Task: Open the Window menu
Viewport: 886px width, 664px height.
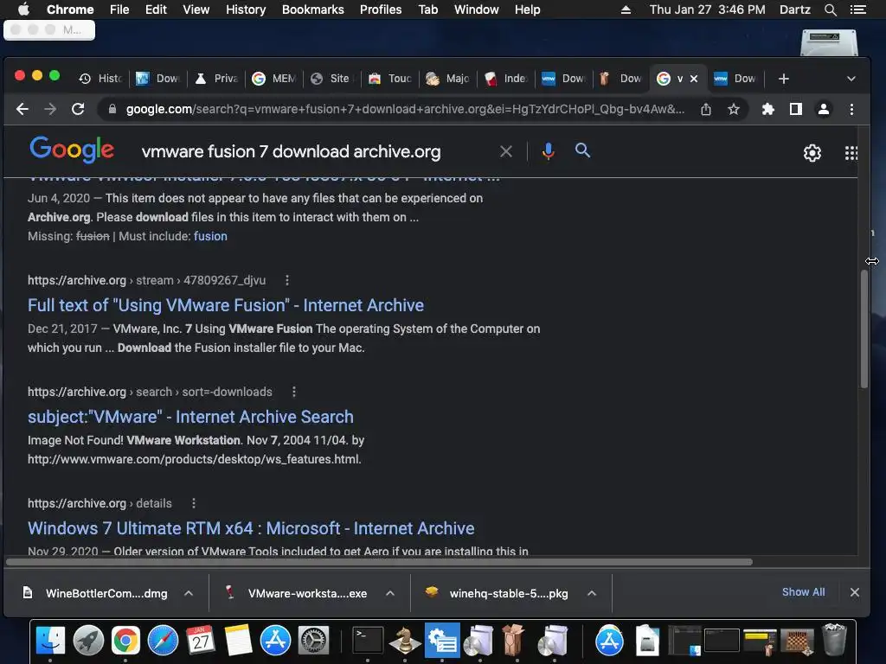Action: click(x=476, y=10)
